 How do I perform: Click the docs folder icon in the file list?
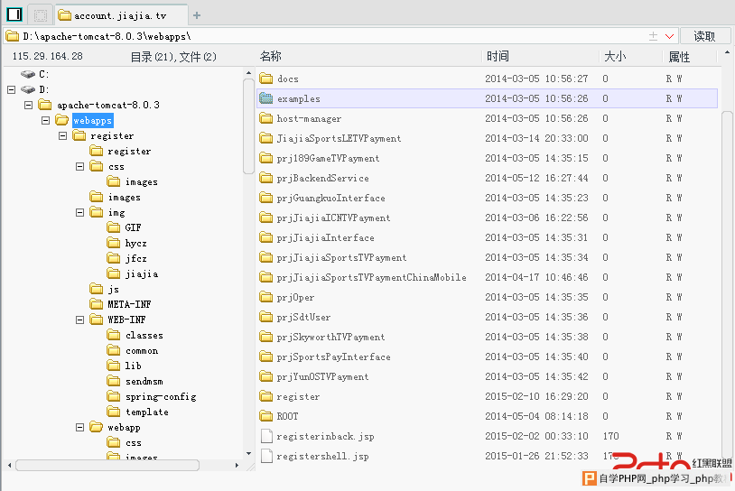click(266, 79)
